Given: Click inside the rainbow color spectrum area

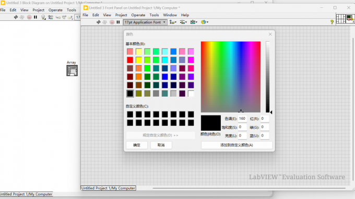Looking at the screenshot, I should (231, 77).
